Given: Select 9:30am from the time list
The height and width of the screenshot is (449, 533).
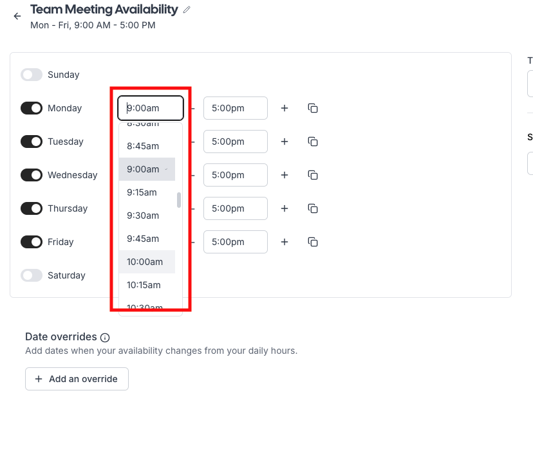Looking at the screenshot, I should tap(143, 215).
